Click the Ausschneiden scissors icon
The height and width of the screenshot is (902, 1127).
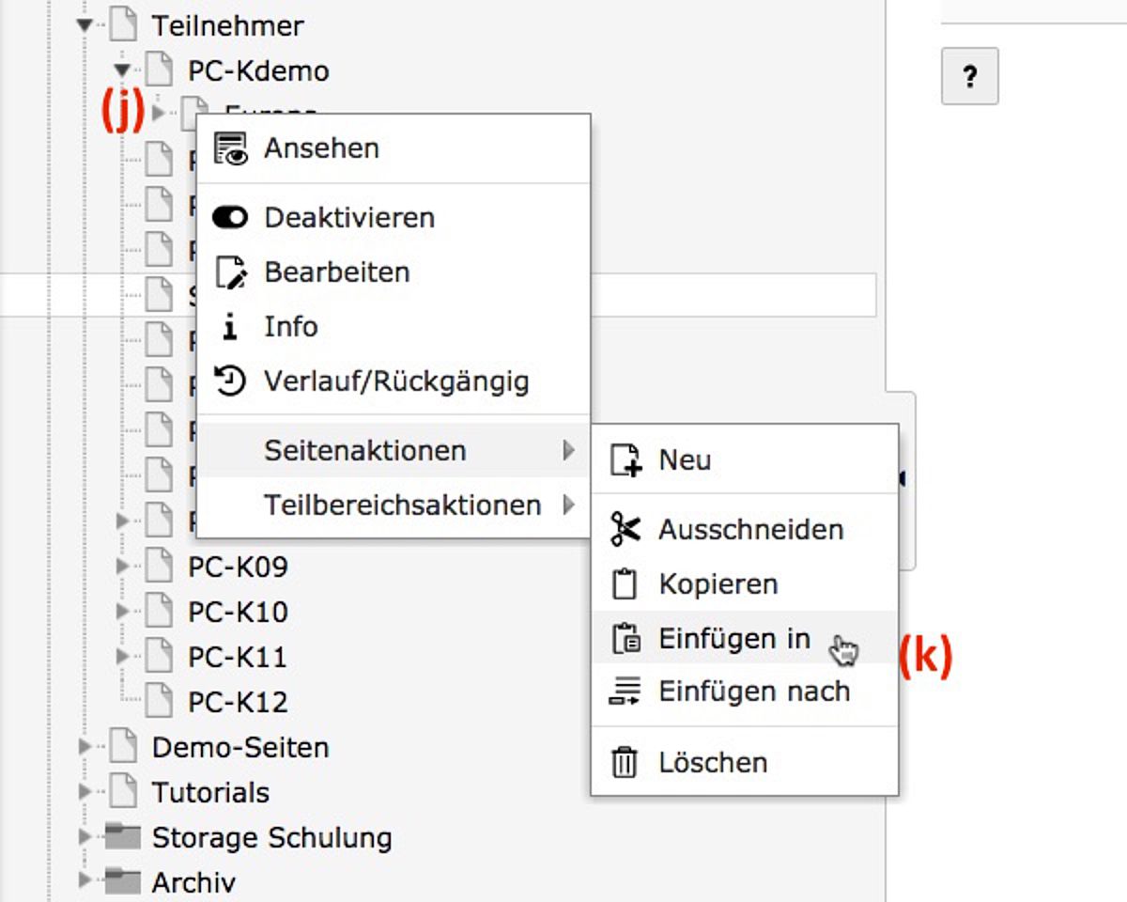pos(625,530)
